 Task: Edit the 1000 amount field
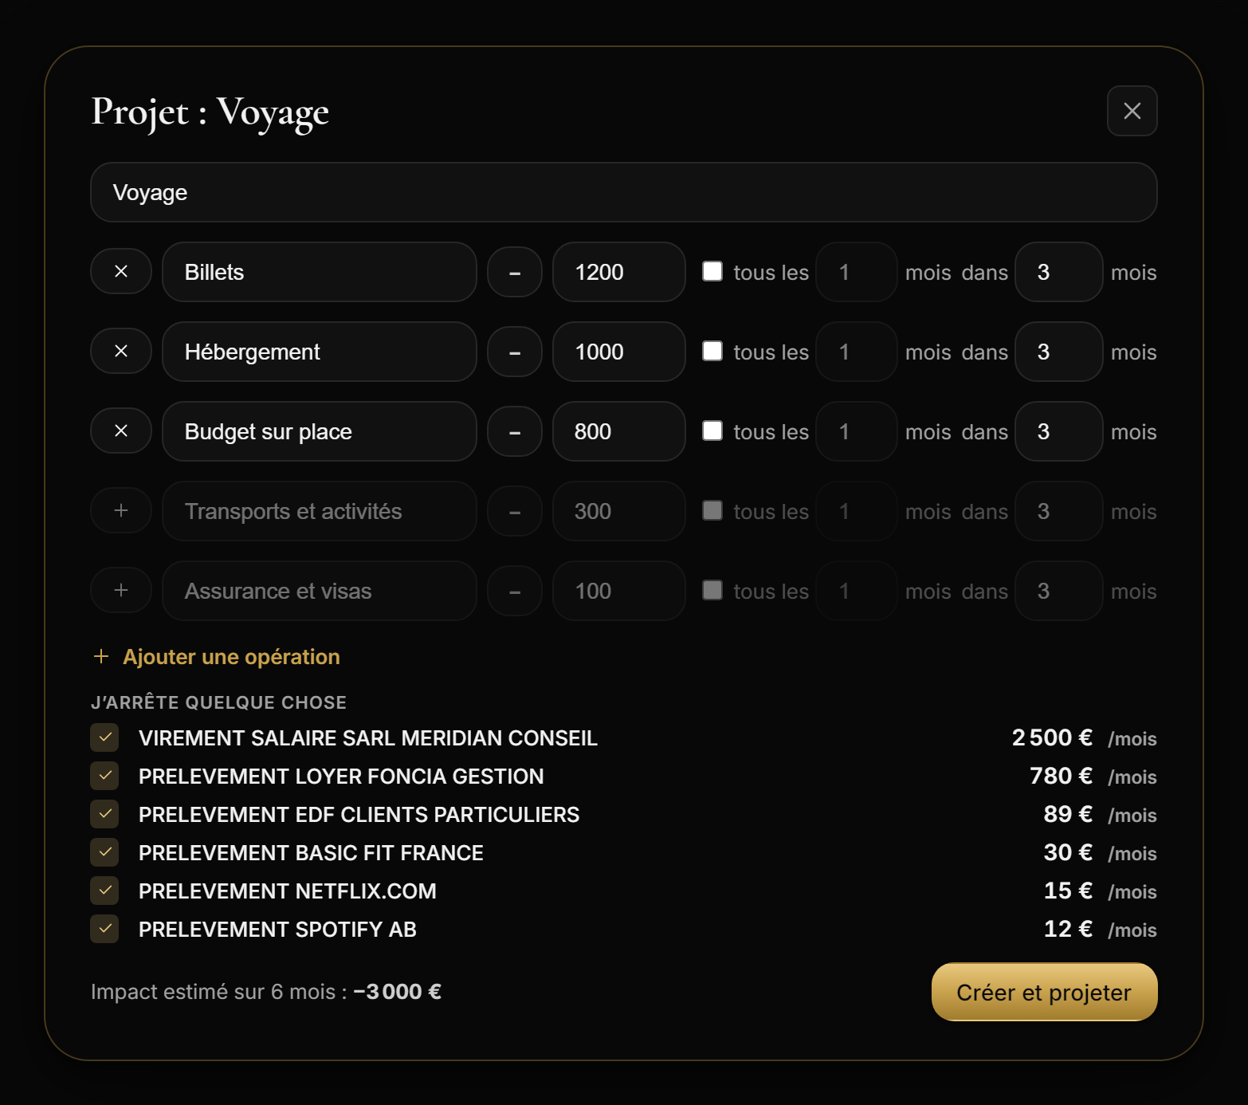coord(619,352)
